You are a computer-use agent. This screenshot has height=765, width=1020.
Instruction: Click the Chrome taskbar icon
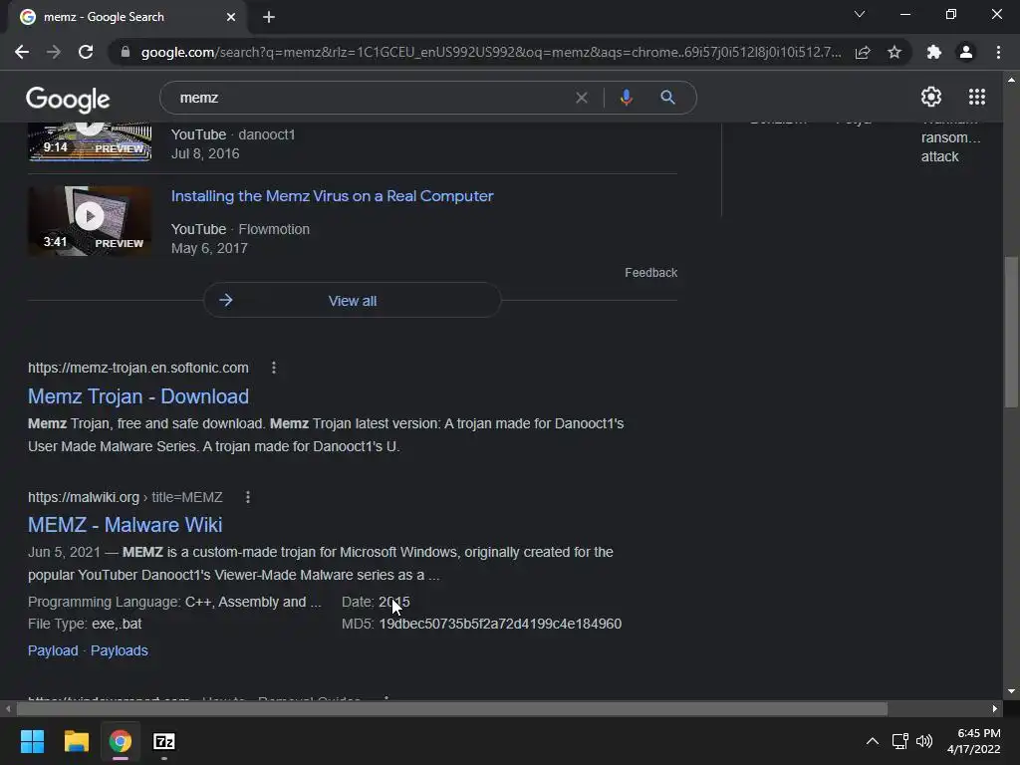pos(121,741)
